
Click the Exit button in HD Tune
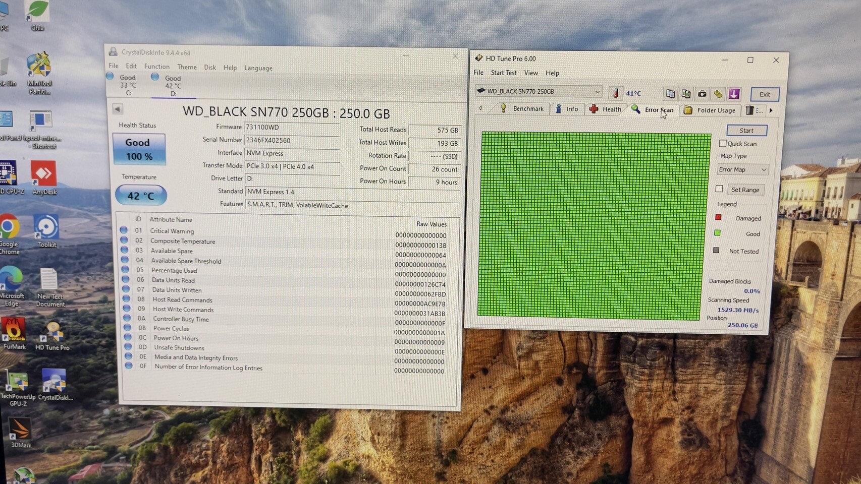(765, 94)
